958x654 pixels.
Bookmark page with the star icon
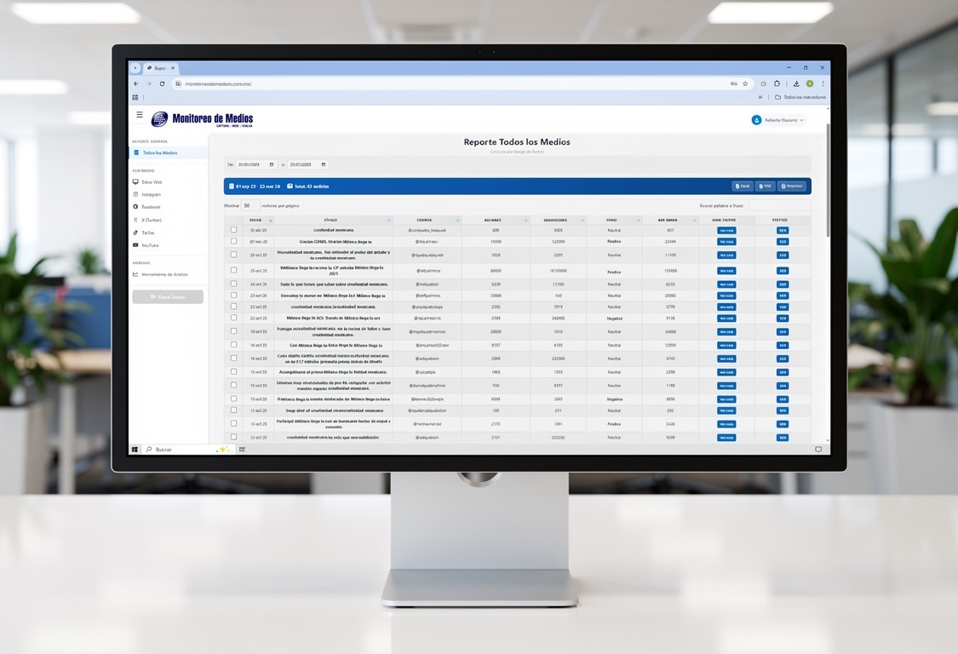click(x=745, y=83)
